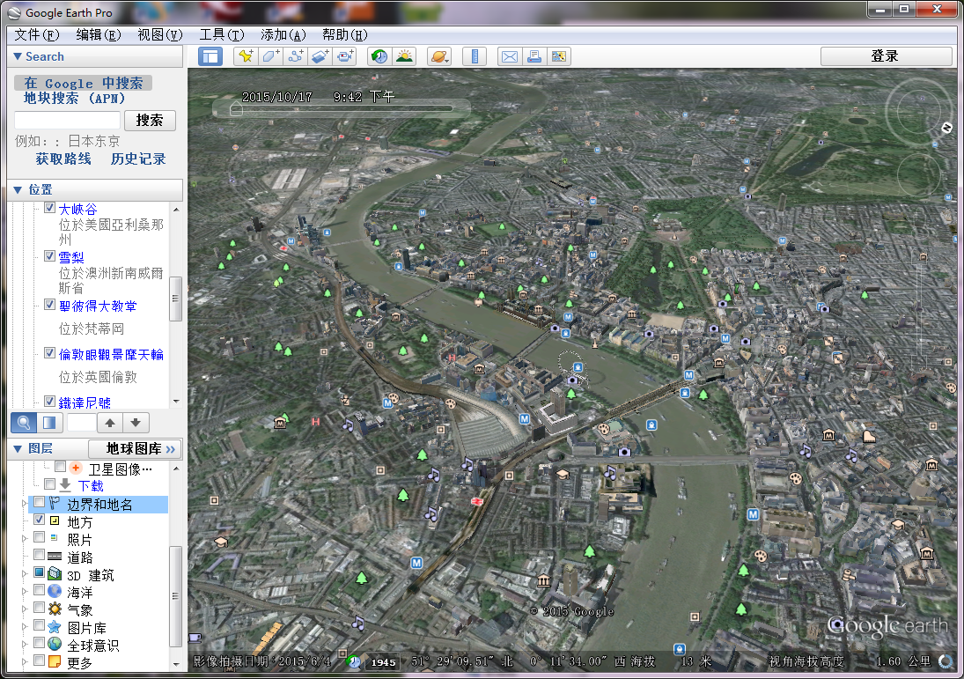The height and width of the screenshot is (679, 964).
Task: Click the 图层 panel vertical scrollbar
Action: pyautogui.click(x=176, y=594)
